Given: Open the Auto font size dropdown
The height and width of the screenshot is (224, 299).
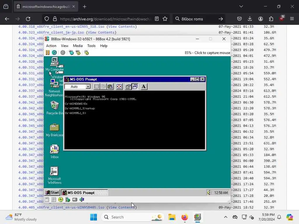Looking at the screenshot, I should 88,87.
